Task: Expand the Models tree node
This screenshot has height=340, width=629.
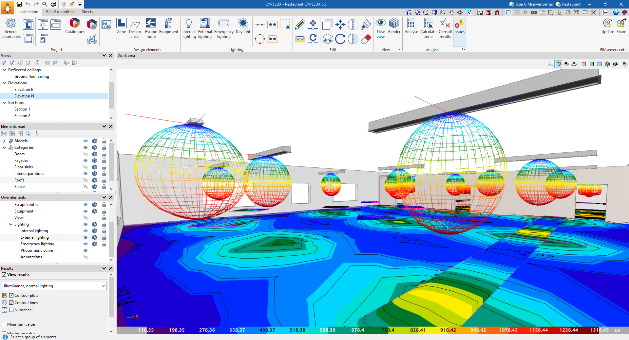Action: click(x=4, y=141)
